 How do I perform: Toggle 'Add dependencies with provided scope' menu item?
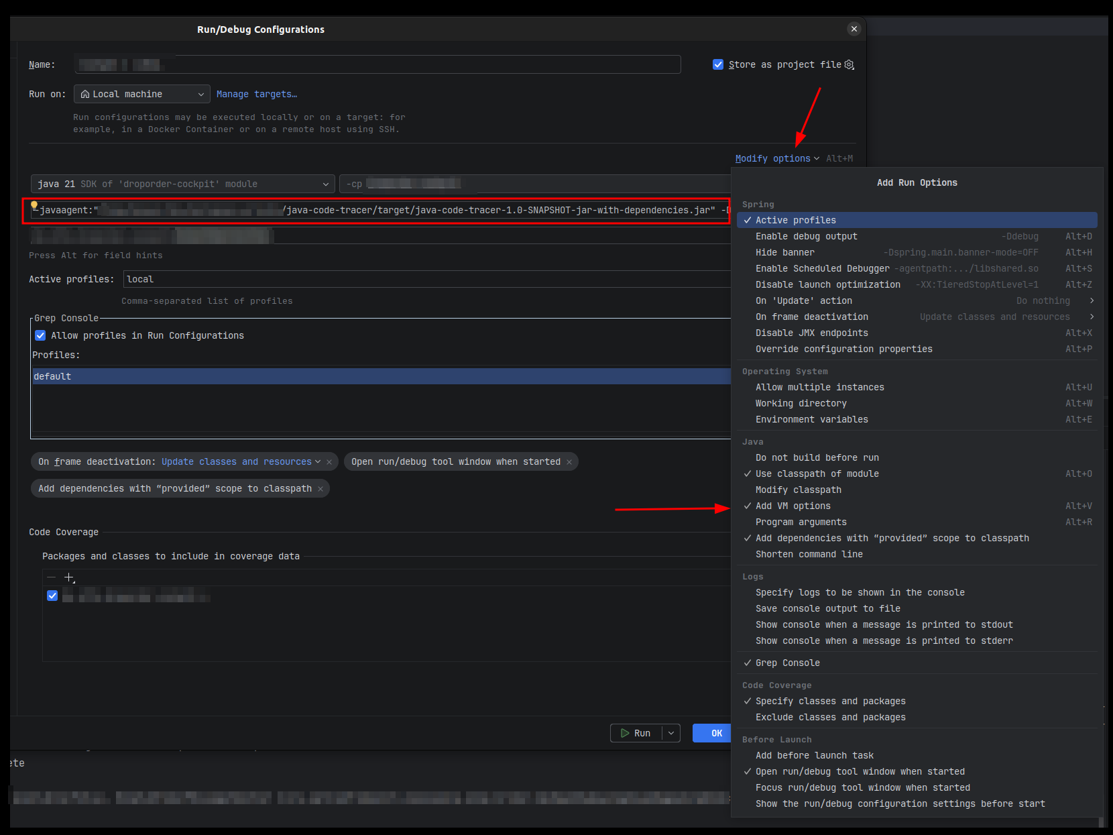[x=917, y=538]
